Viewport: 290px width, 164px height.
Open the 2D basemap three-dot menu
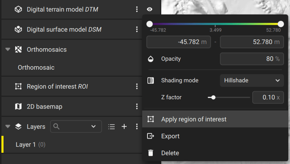137,106
